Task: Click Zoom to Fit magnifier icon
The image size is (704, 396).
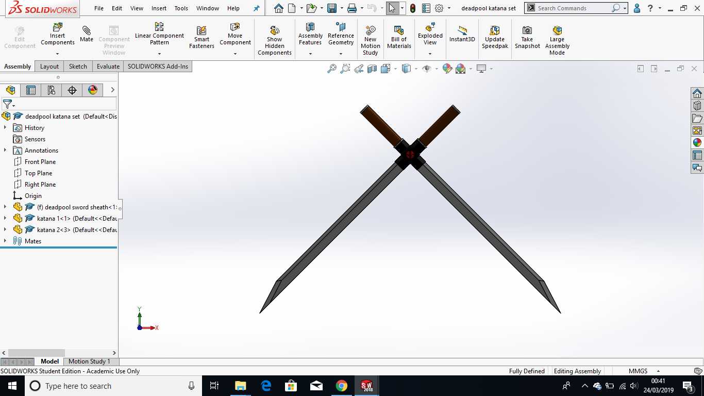Action: (332, 69)
